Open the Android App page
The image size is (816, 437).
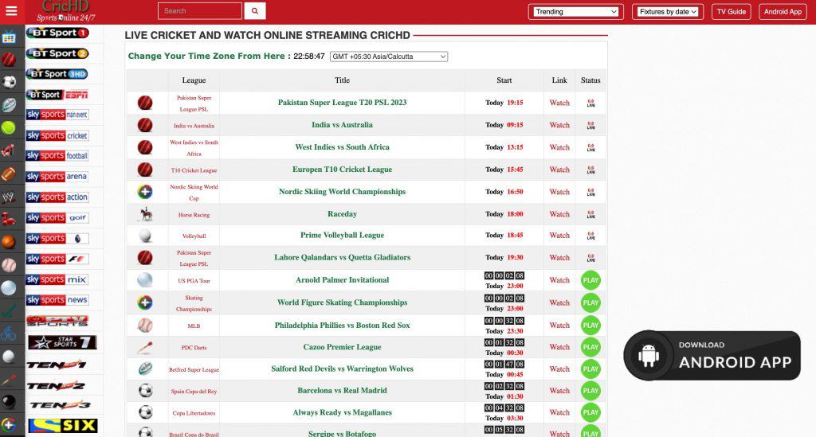(783, 11)
